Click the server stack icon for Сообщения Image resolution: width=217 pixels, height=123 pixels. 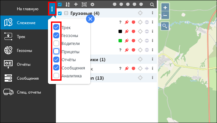8,78
